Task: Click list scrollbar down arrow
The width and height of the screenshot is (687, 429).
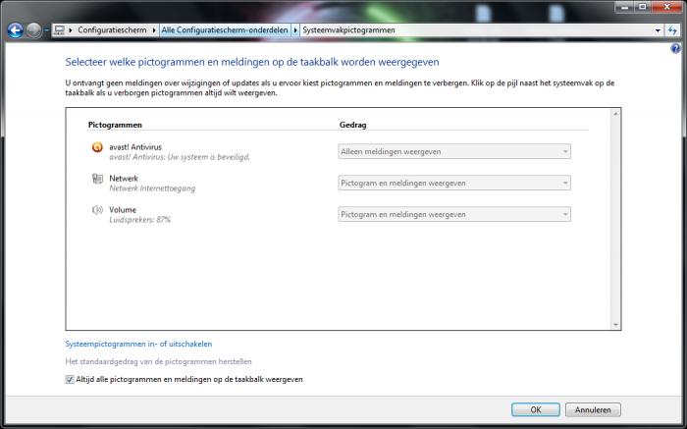Action: (x=615, y=325)
